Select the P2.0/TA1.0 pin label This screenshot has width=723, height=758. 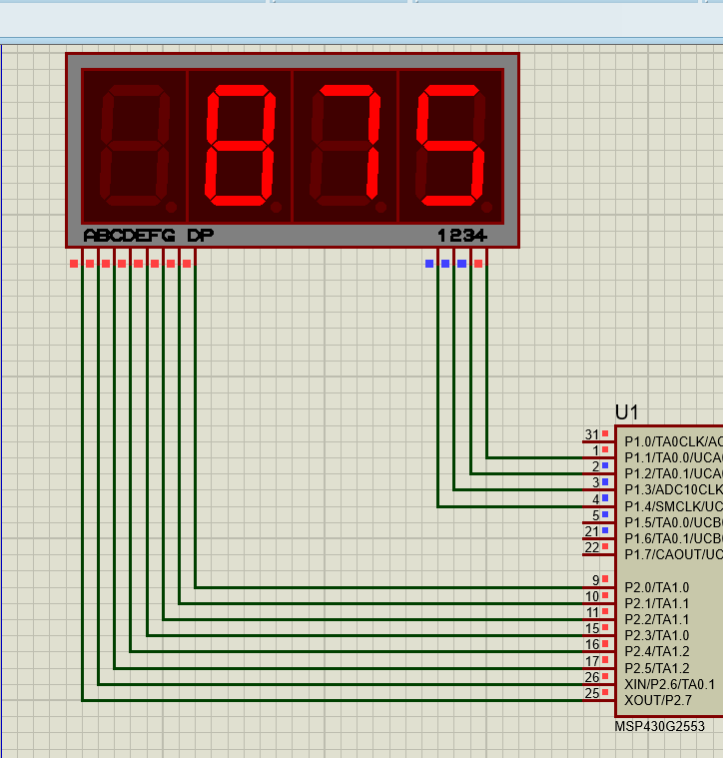pos(657,587)
